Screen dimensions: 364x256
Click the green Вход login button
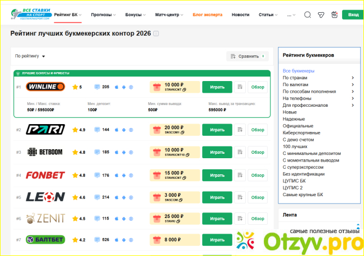tap(353, 15)
